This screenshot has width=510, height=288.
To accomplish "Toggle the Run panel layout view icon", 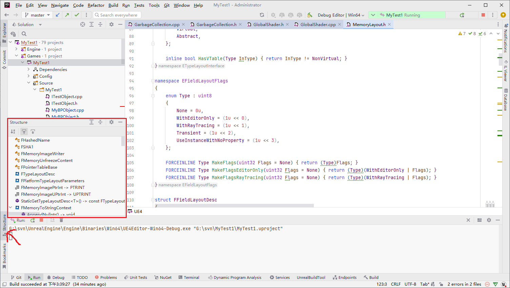I will 480,220.
